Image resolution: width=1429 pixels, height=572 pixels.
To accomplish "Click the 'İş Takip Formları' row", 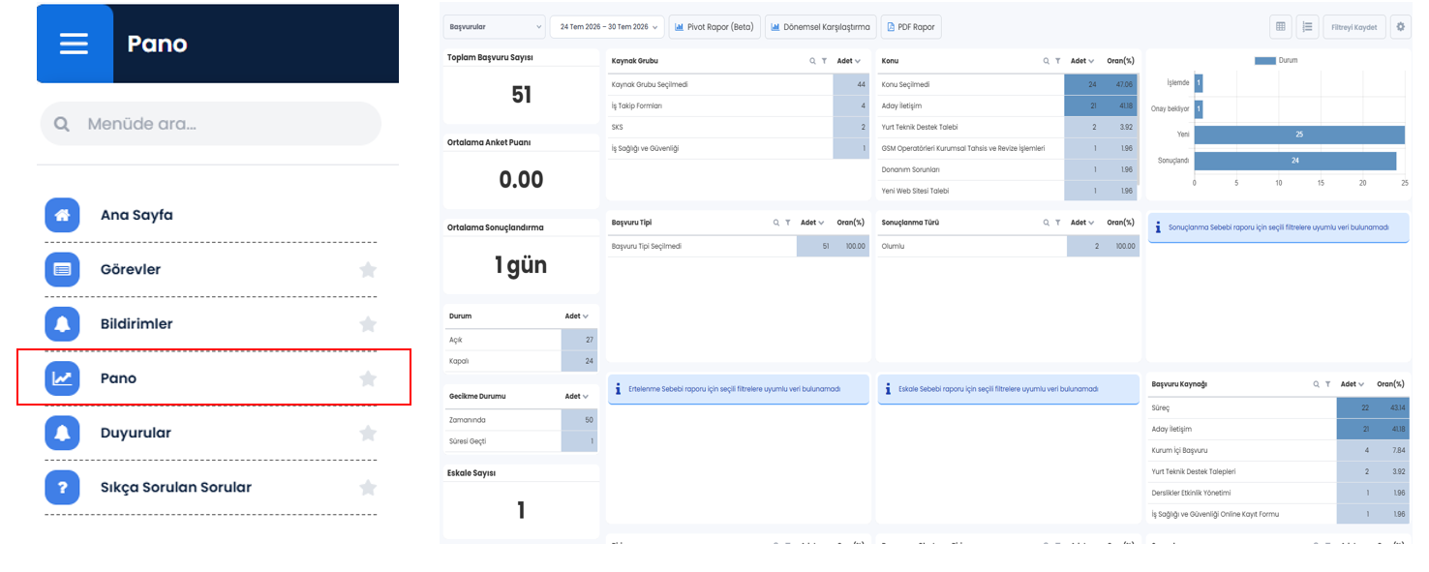I will click(x=739, y=105).
